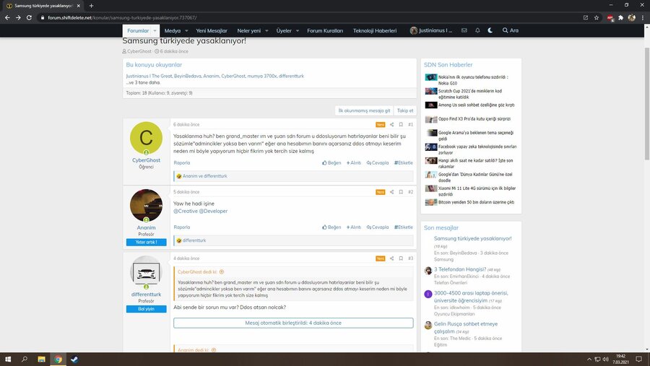
Task: Toggle dark mode moon icon
Action: (x=490, y=30)
